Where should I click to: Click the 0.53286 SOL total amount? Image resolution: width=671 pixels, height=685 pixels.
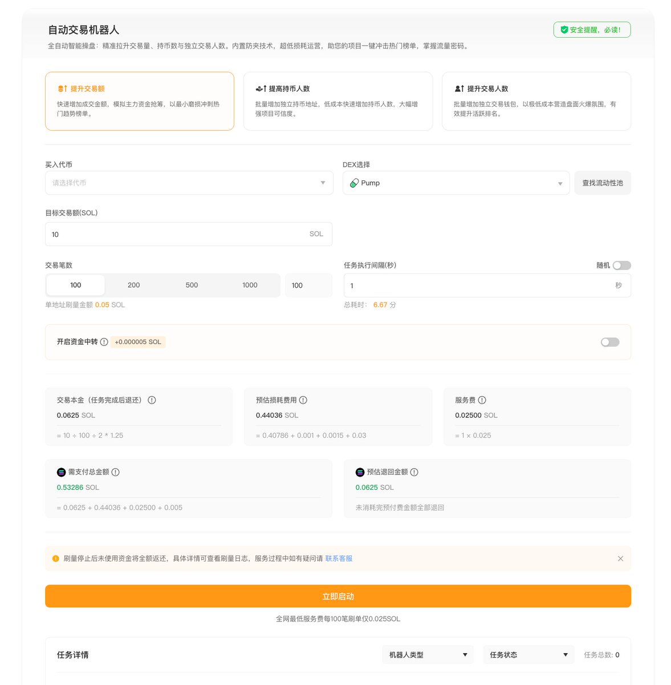[78, 487]
